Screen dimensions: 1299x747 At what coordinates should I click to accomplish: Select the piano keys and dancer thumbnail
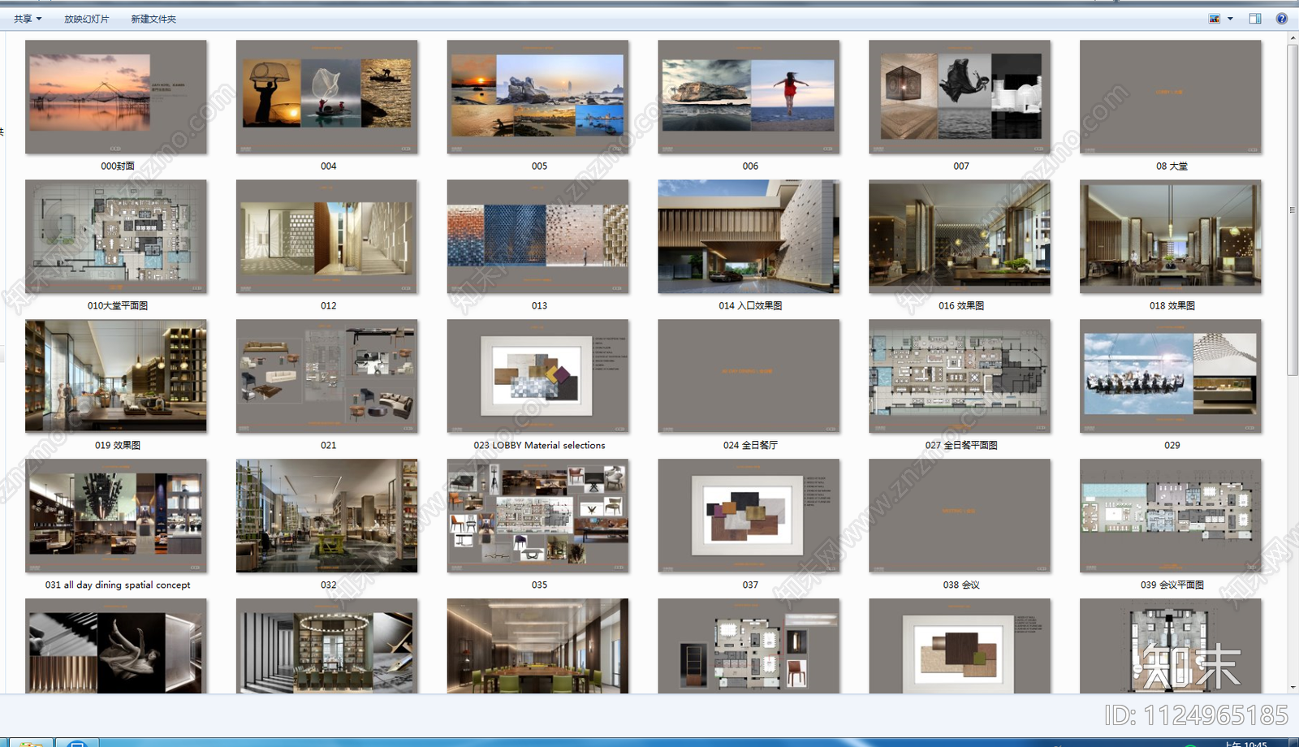(x=116, y=646)
